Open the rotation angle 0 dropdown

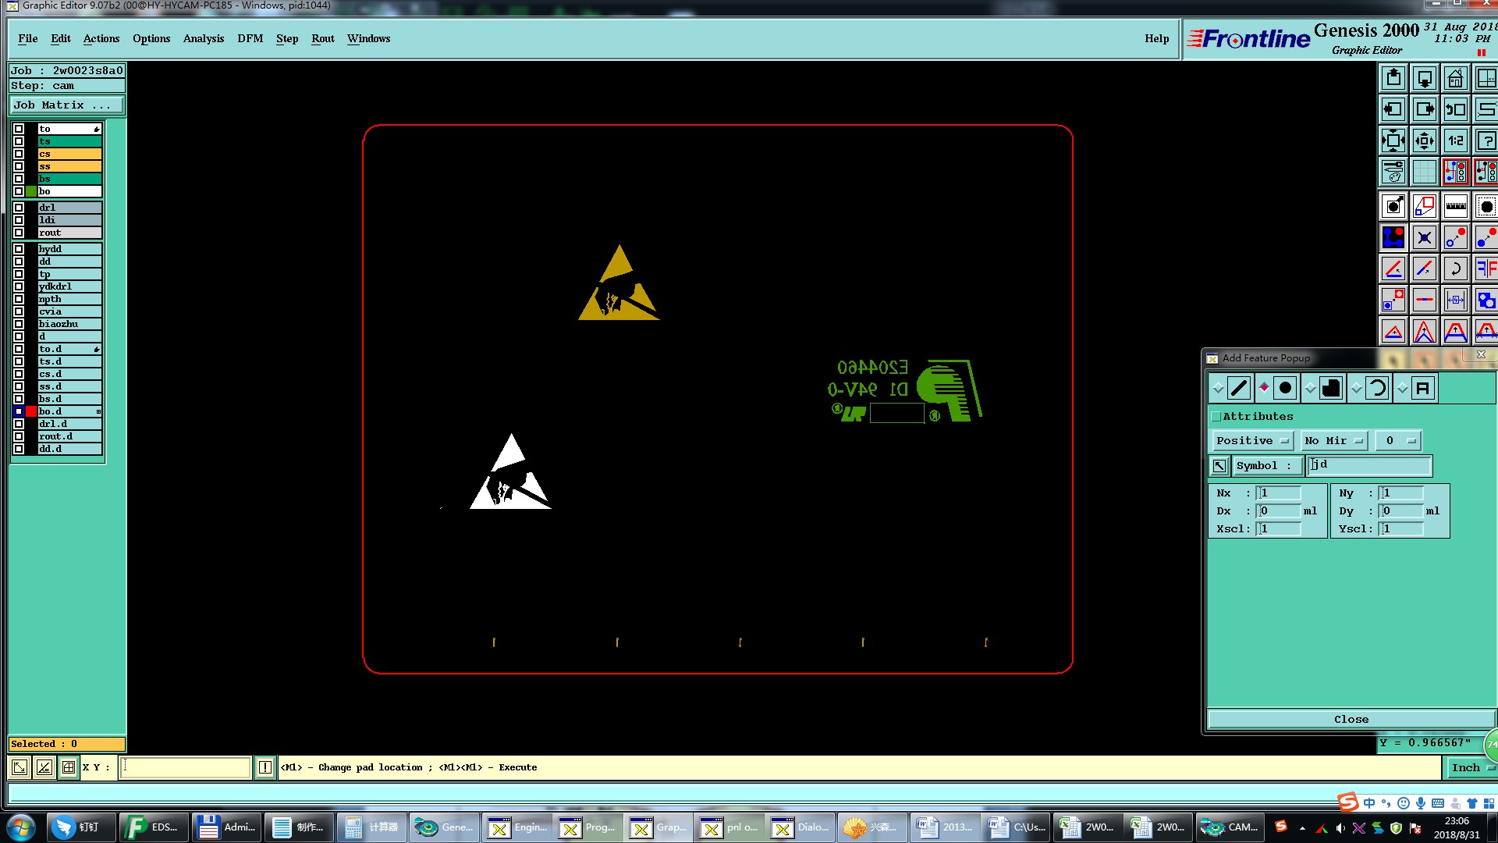coord(1398,441)
